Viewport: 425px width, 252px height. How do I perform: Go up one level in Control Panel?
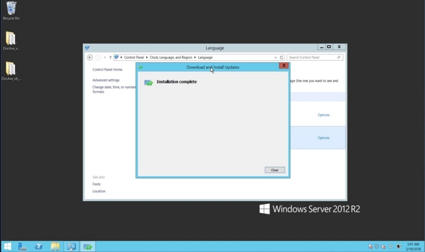coord(110,57)
